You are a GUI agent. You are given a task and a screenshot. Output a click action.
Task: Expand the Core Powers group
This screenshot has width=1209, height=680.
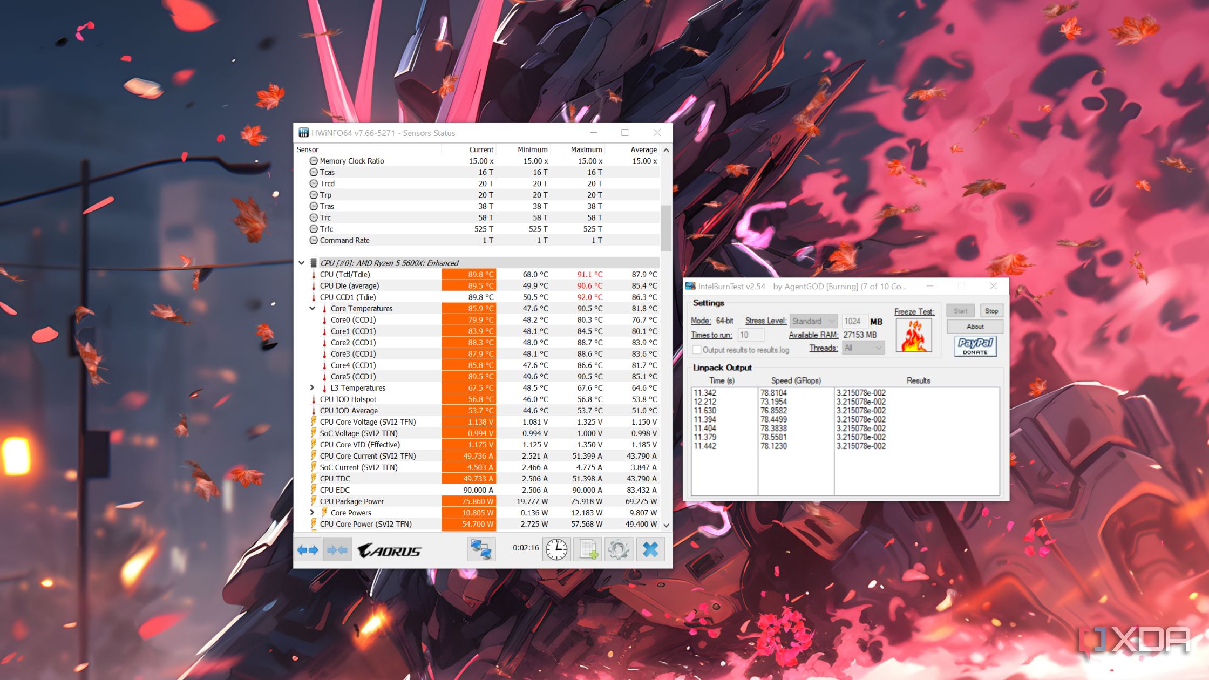click(x=312, y=512)
